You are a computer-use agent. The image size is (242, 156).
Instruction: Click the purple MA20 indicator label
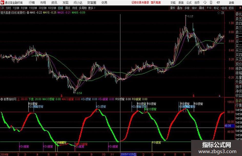click(64, 13)
